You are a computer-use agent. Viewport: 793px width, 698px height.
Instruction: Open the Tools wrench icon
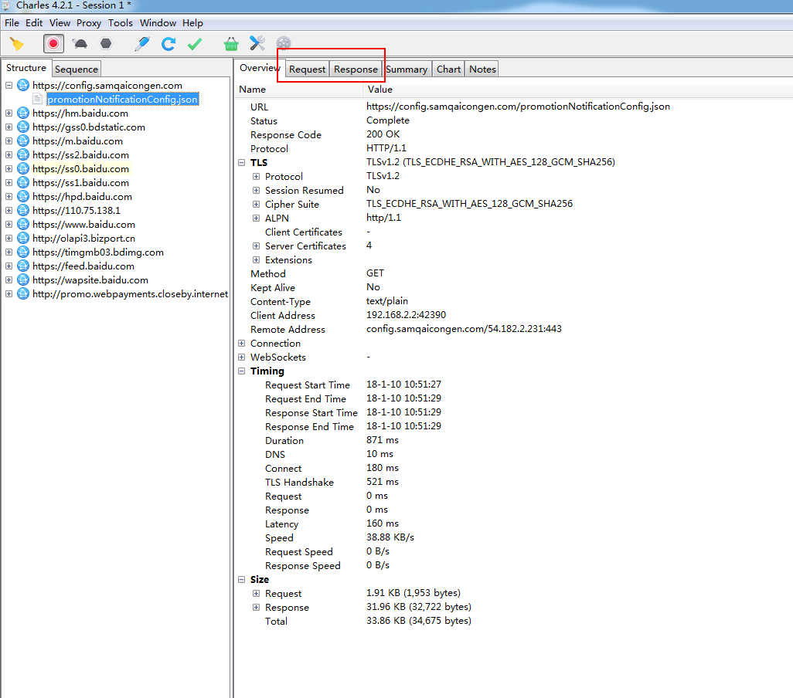point(257,43)
